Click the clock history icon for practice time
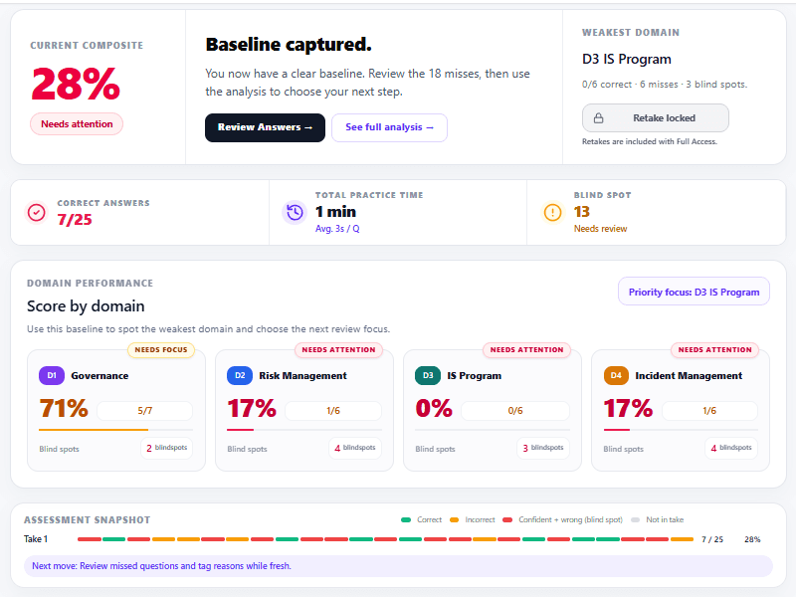This screenshot has height=597, width=796. pyautogui.click(x=295, y=213)
